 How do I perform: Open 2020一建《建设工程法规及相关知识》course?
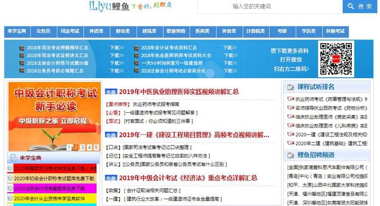(331, 134)
